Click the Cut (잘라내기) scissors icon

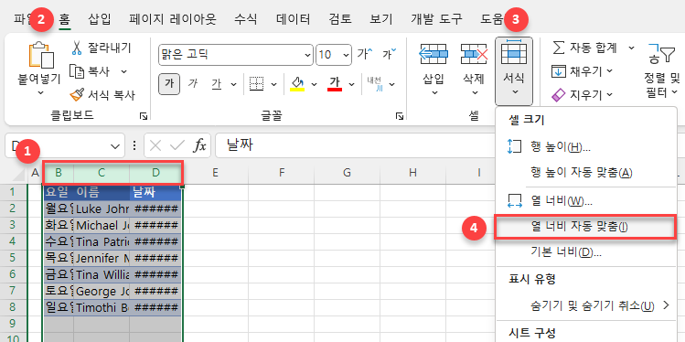(77, 48)
